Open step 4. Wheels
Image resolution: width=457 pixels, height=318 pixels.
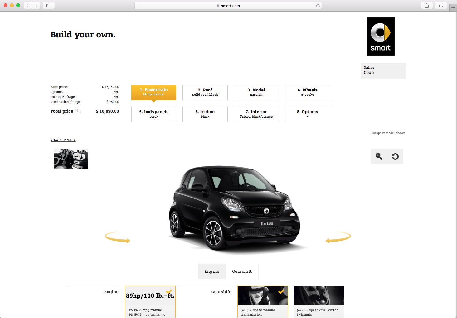point(308,93)
